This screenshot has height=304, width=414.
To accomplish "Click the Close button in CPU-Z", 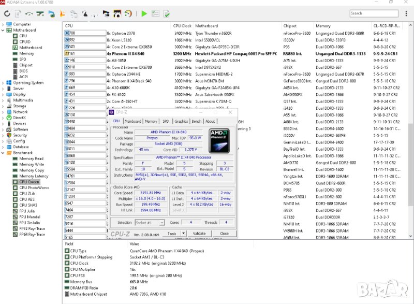I will [x=224, y=234].
